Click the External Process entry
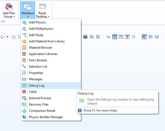This screenshot has width=165, height=131. pyautogui.click(x=40, y=98)
